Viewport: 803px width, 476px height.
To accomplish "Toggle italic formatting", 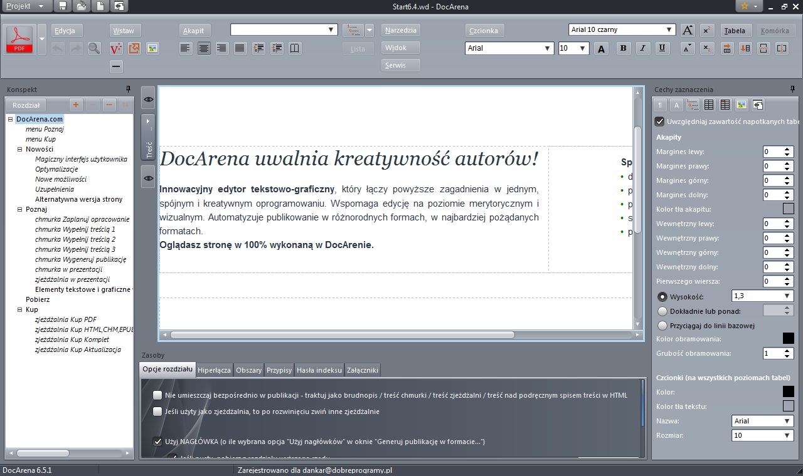I will (x=642, y=48).
